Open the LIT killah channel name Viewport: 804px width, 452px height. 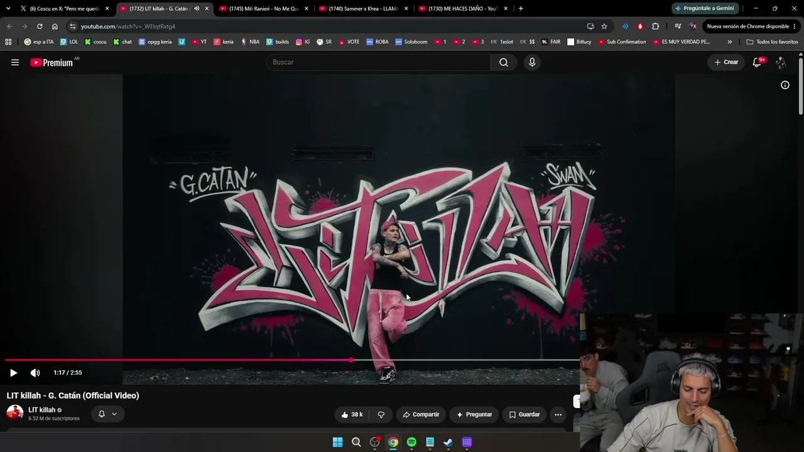tap(41, 410)
